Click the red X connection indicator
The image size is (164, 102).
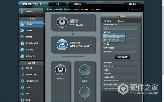coord(73,34)
